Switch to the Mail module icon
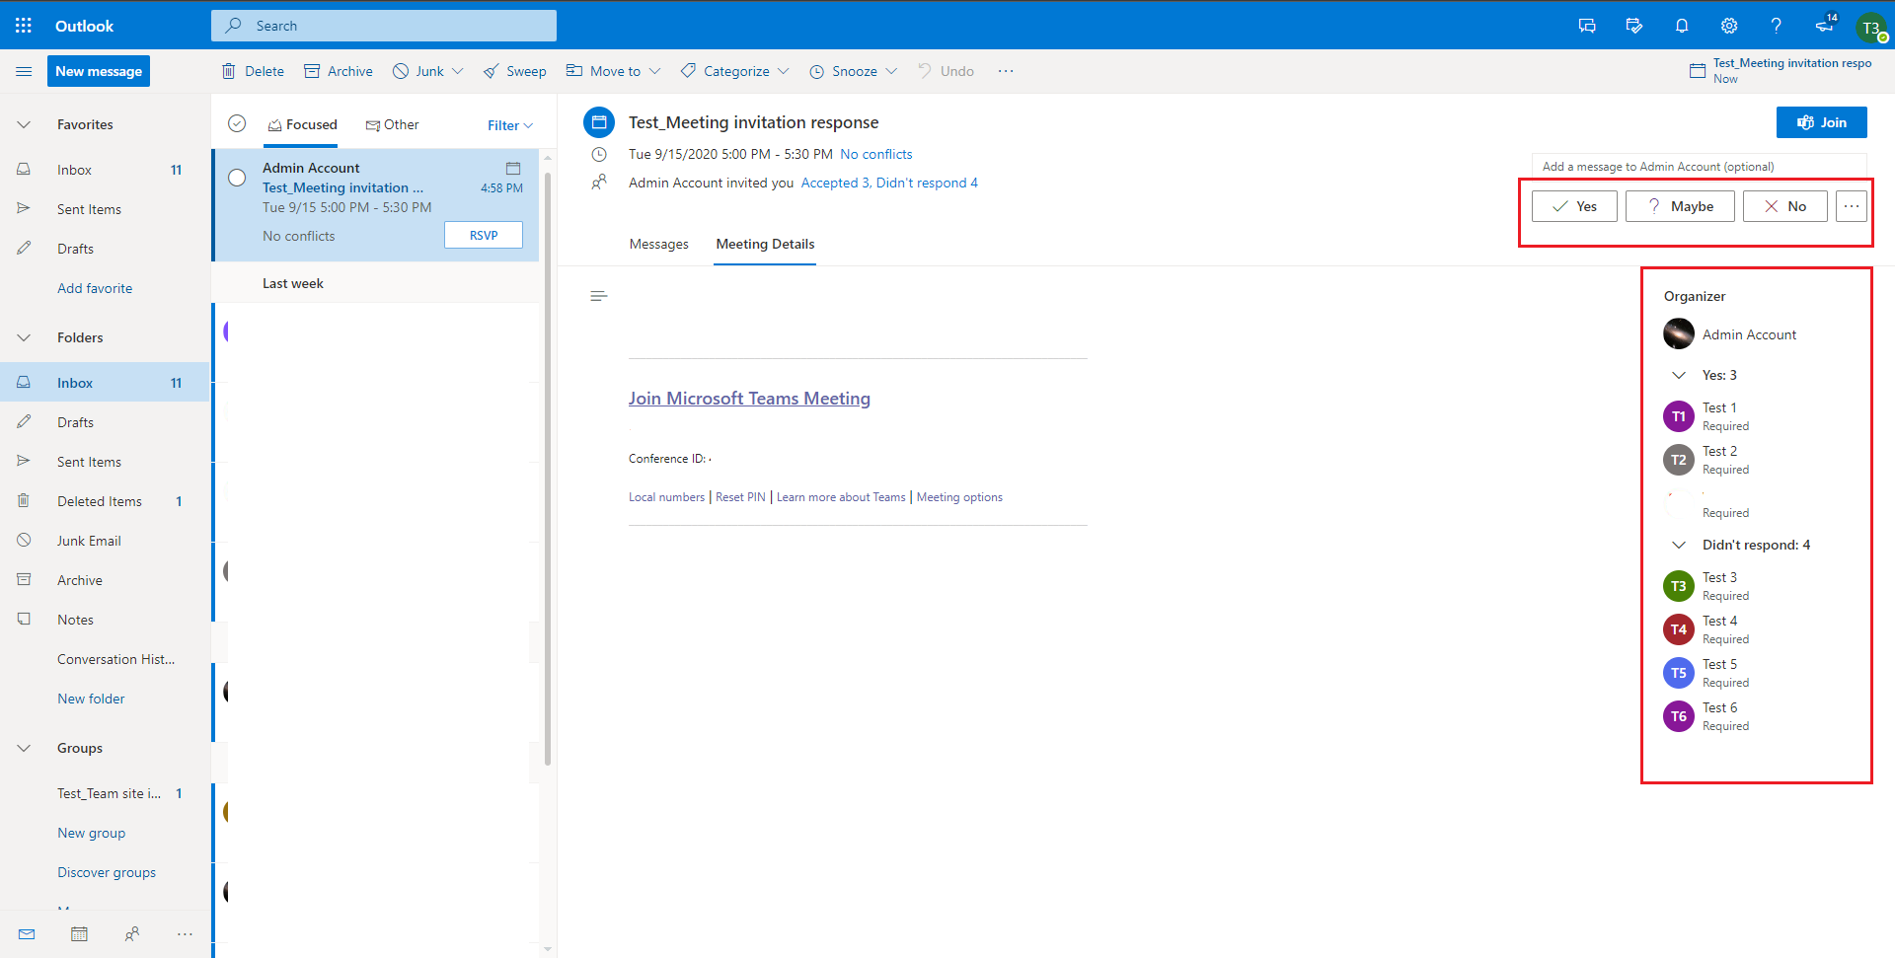This screenshot has width=1895, height=958. 27,933
